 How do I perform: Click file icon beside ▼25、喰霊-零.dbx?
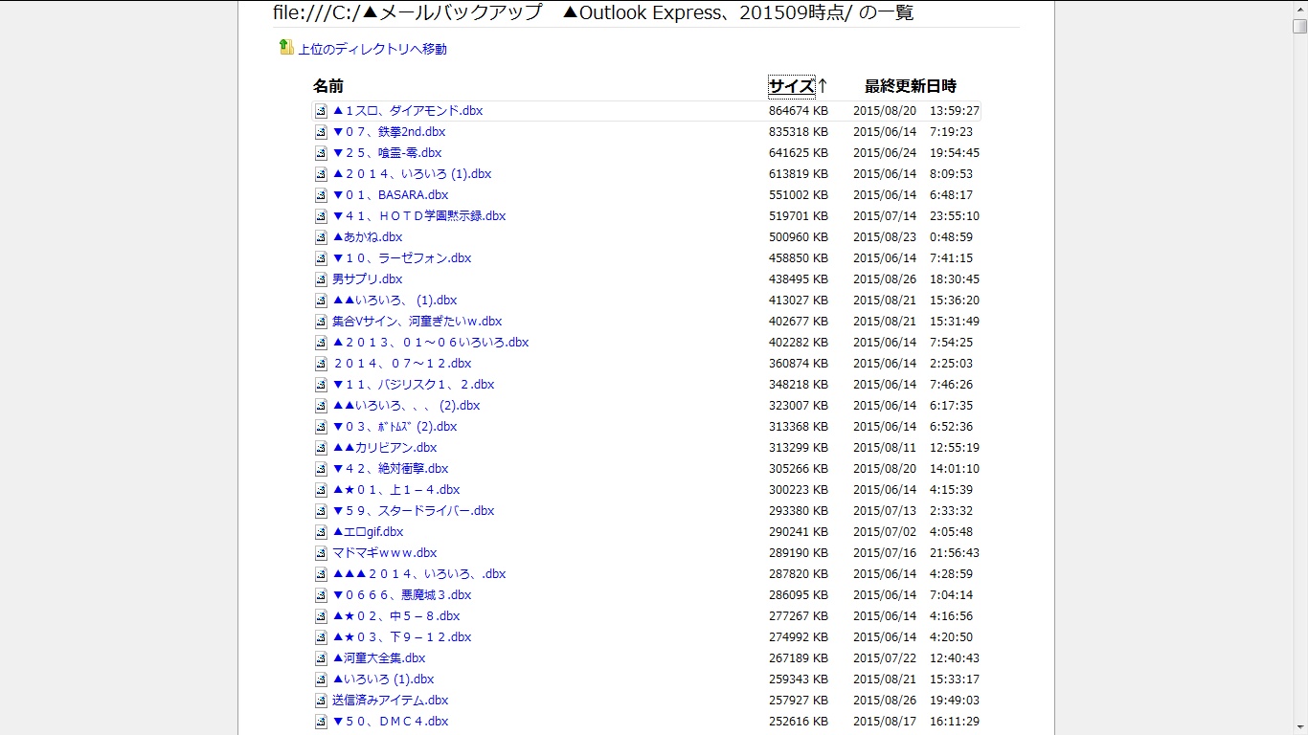(322, 153)
